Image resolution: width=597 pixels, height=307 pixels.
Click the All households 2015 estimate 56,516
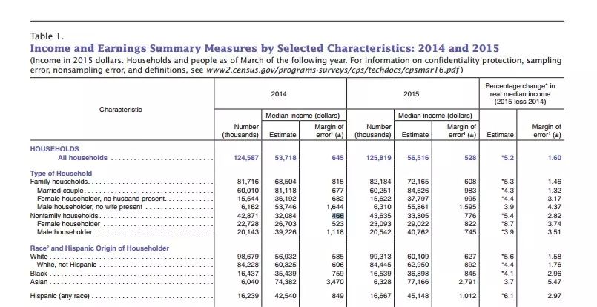[x=418, y=158]
